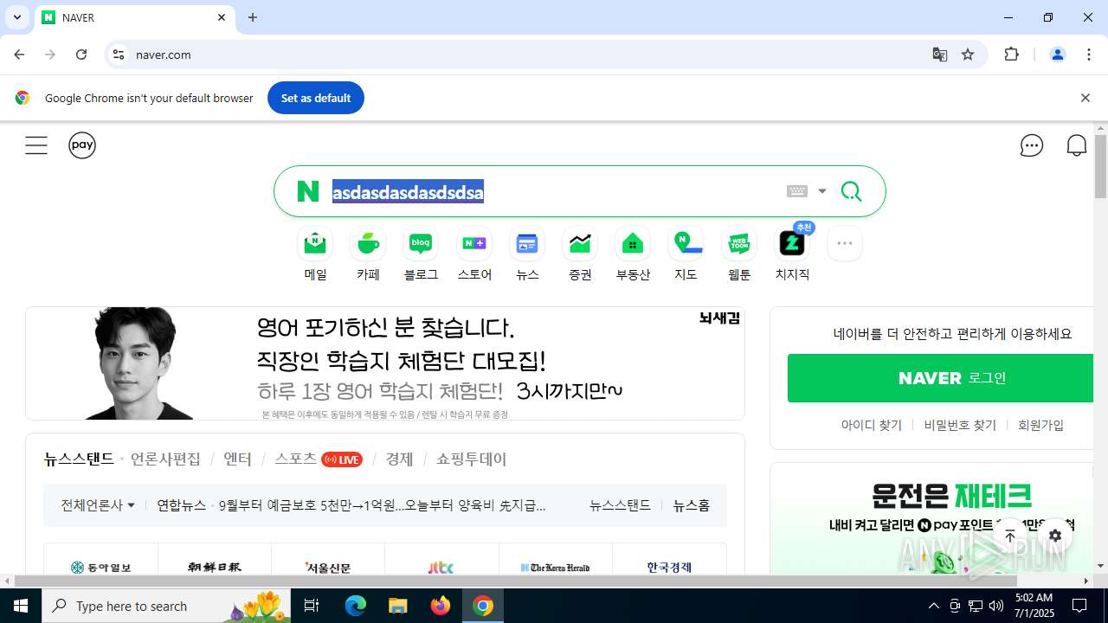The height and width of the screenshot is (623, 1108).
Task: Select the 스포츠 LIVE tab
Action: pos(318,459)
